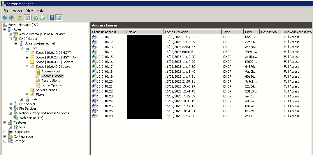Expand Scope [10.0.20.0] MGMT_APs

(27, 57)
